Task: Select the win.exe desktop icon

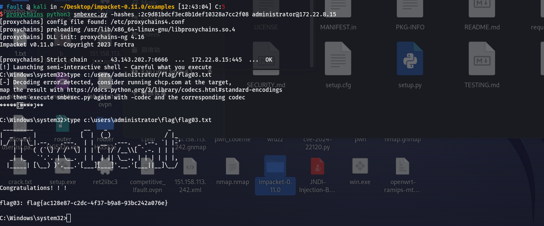Action: 360,166
